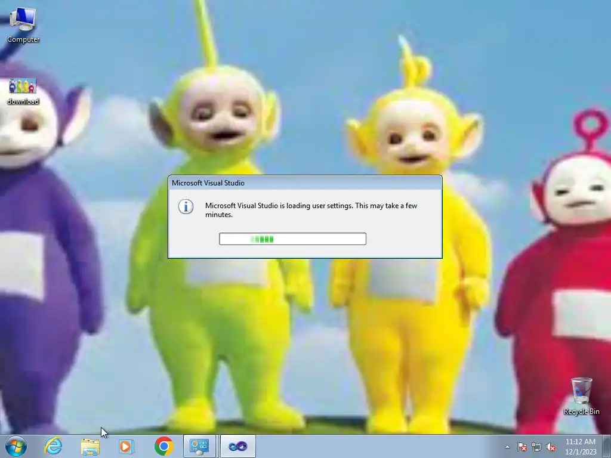Image resolution: width=611 pixels, height=458 pixels.
Task: Click the muted volume speaker tray icon
Action: pos(551,447)
